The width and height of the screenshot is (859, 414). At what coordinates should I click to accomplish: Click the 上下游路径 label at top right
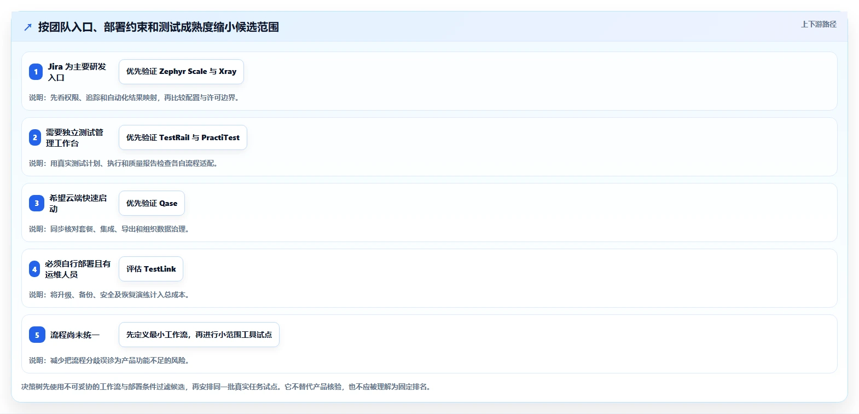tap(819, 24)
